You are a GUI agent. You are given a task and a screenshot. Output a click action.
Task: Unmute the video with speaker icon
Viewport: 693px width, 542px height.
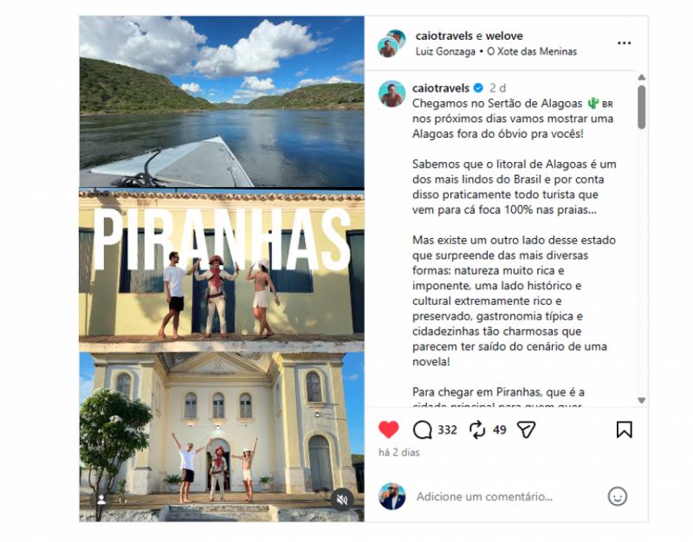click(342, 500)
